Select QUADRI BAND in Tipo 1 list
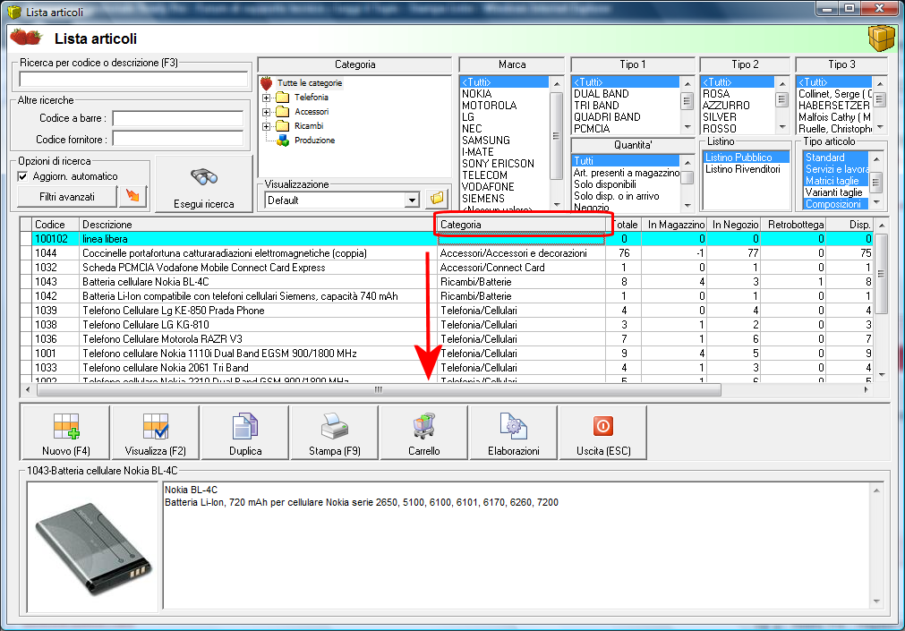Image resolution: width=905 pixels, height=631 pixels. [x=626, y=117]
